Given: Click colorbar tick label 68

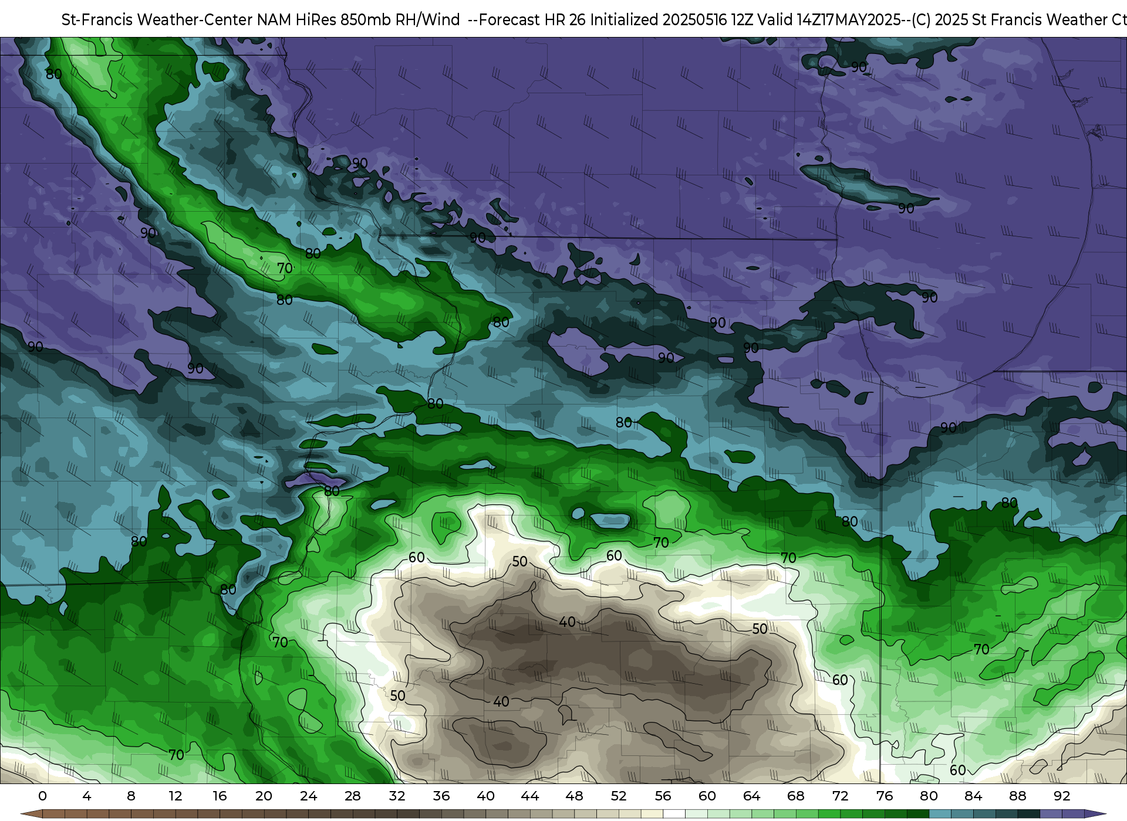Looking at the screenshot, I should click(x=796, y=796).
